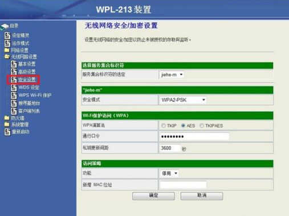The height and width of the screenshot is (216, 289).
Task: Click the WDS 设定 page icon
Action: tap(14, 88)
